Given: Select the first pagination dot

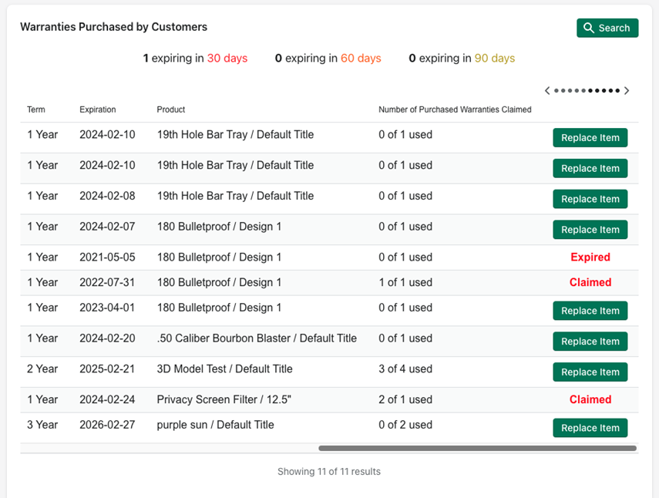Looking at the screenshot, I should click(x=556, y=91).
